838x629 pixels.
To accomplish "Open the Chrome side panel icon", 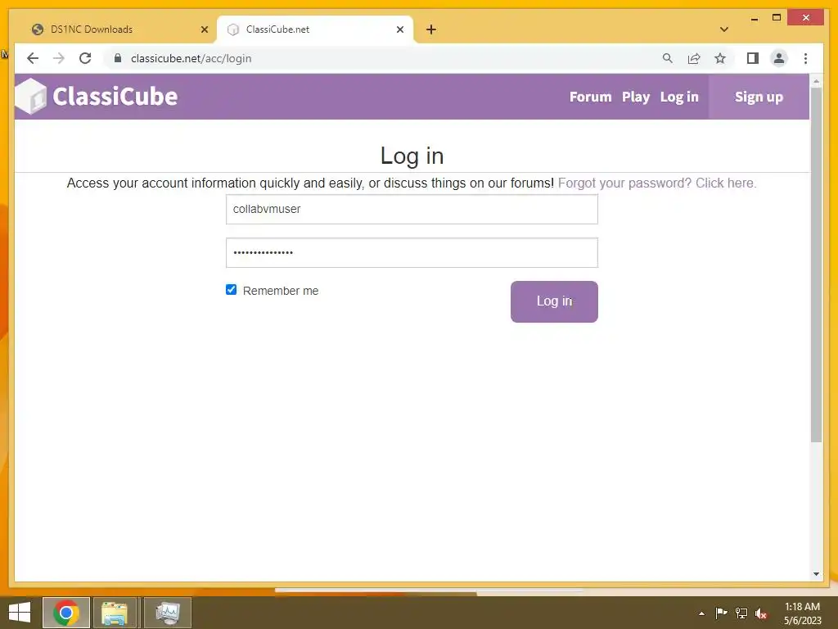I will pyautogui.click(x=753, y=58).
